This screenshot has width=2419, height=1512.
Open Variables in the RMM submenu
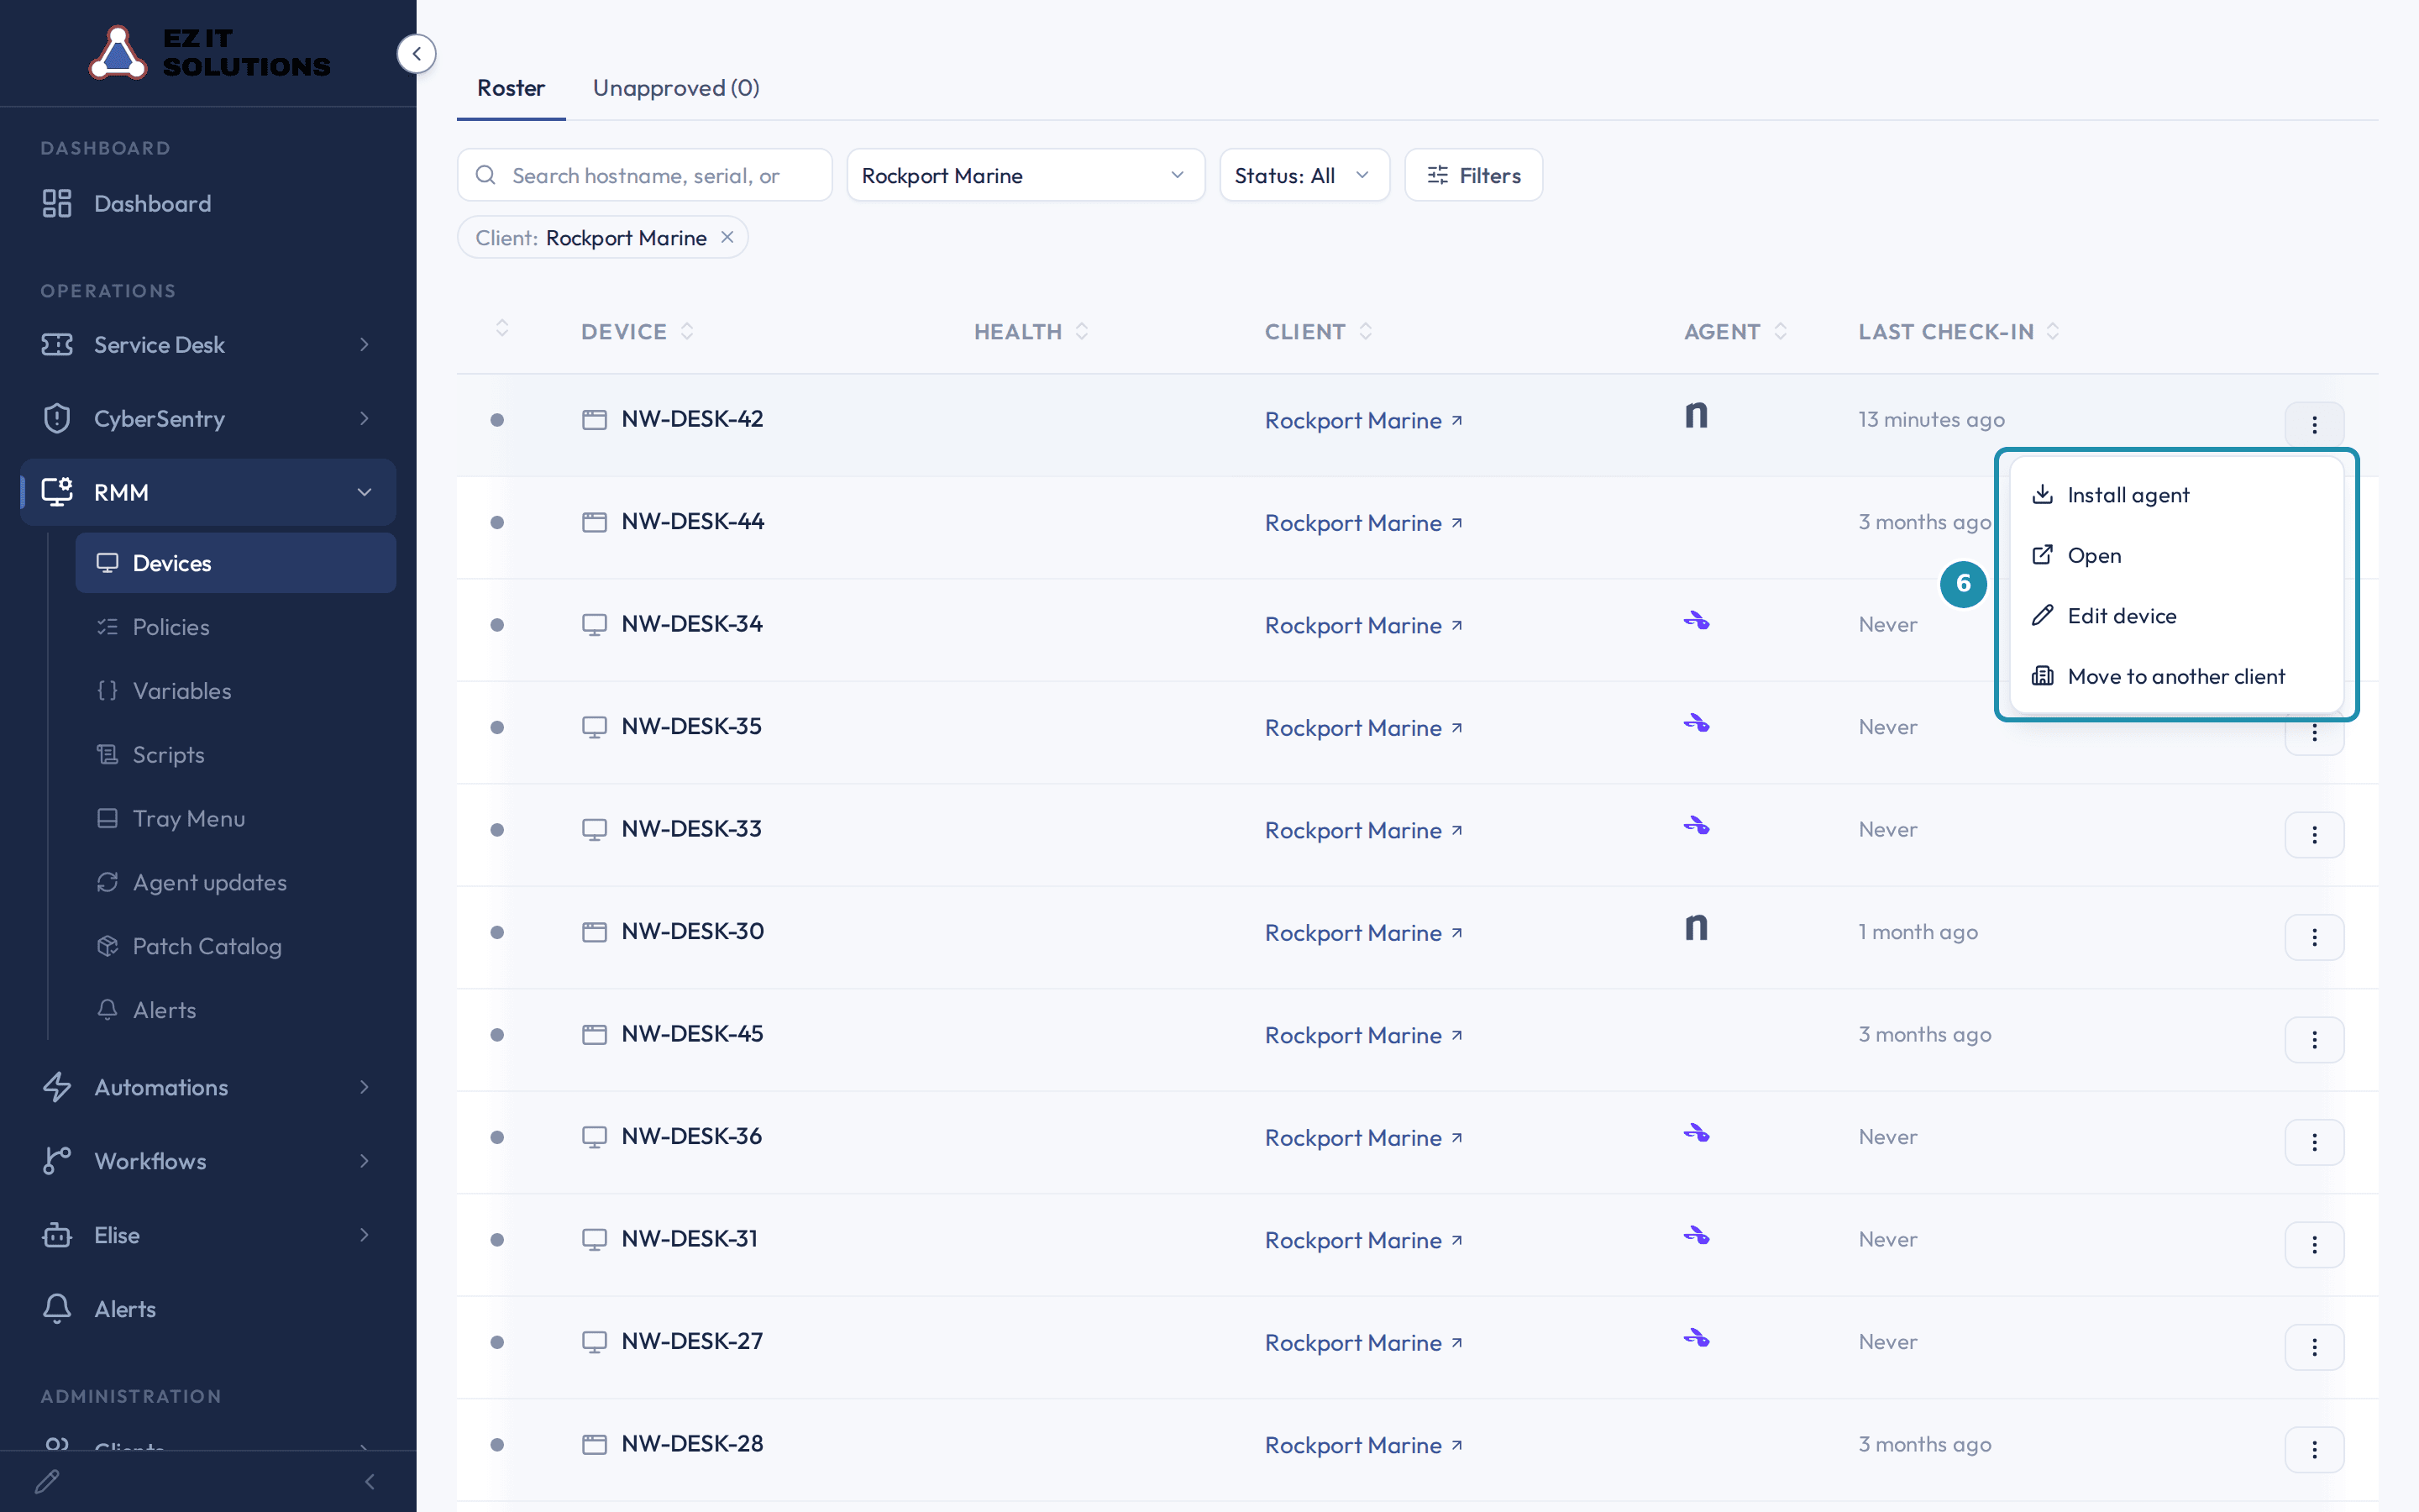[182, 691]
